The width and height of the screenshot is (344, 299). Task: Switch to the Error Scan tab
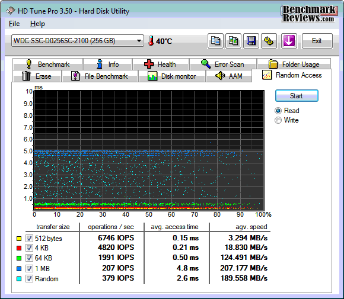coord(223,64)
